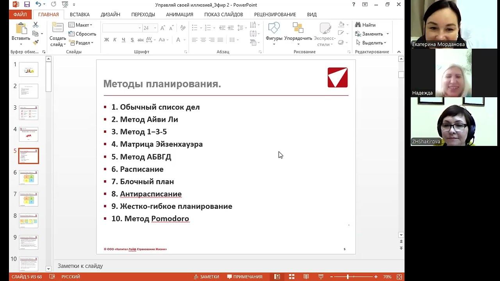Underline text with the Ч button
The image size is (500, 281).
123,40
